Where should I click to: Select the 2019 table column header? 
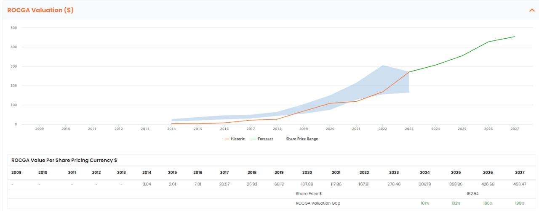279,172
